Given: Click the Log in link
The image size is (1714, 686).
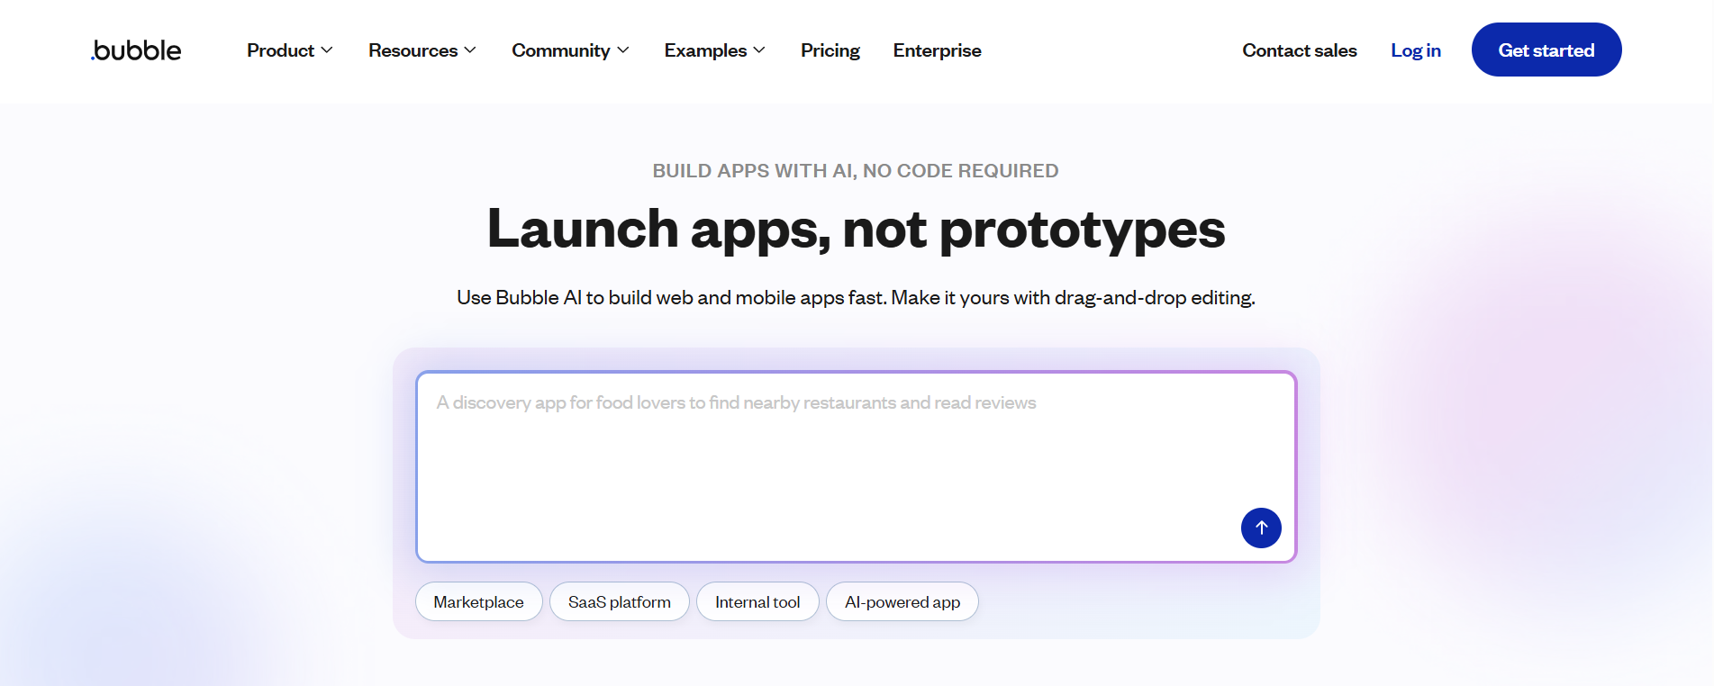Looking at the screenshot, I should (x=1415, y=50).
